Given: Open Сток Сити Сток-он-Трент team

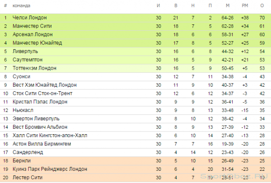Looking at the screenshot, I should (42, 94).
